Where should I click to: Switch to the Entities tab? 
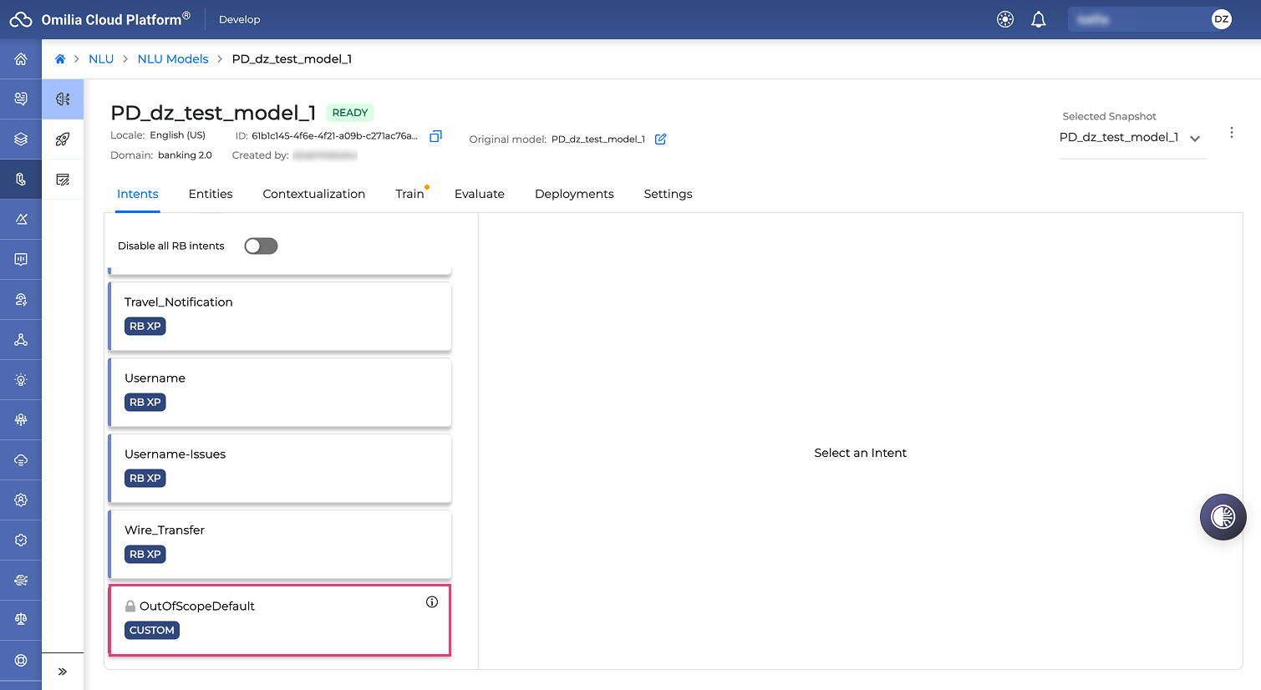point(211,194)
